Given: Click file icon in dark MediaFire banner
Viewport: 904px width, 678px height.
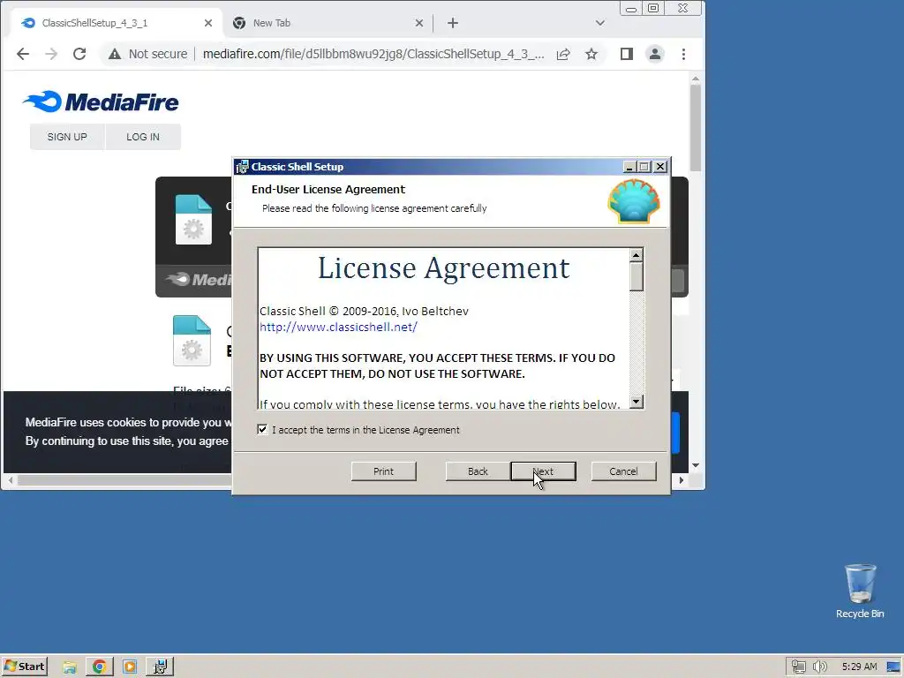Looking at the screenshot, I should (193, 220).
